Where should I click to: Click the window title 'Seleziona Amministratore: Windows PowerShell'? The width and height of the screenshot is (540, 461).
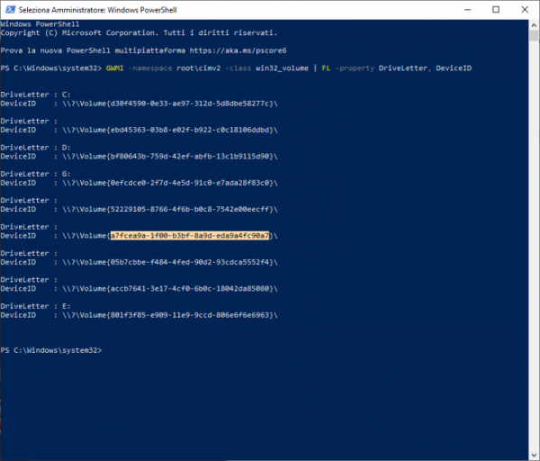pos(98,10)
